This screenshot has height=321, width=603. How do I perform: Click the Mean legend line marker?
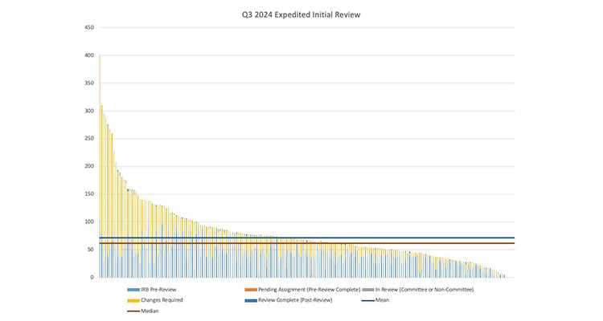(x=369, y=300)
